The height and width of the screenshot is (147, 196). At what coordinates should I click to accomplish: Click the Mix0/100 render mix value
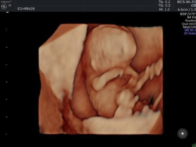click(189, 27)
